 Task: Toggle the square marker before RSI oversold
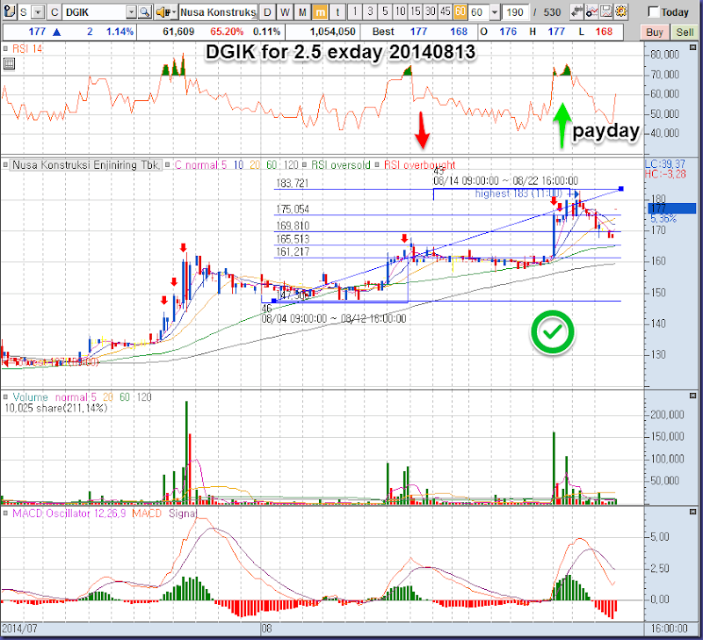tap(305, 165)
